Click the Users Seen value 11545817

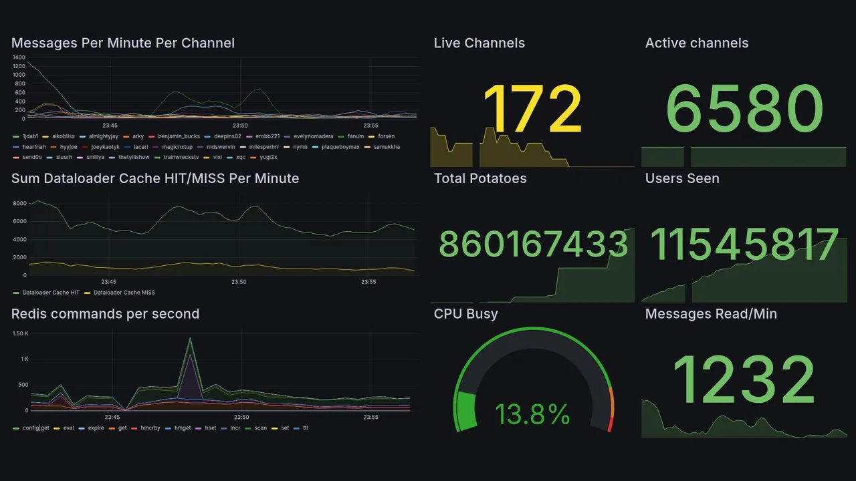pos(744,245)
